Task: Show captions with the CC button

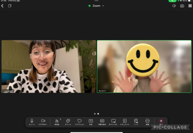Action: coord(102,121)
